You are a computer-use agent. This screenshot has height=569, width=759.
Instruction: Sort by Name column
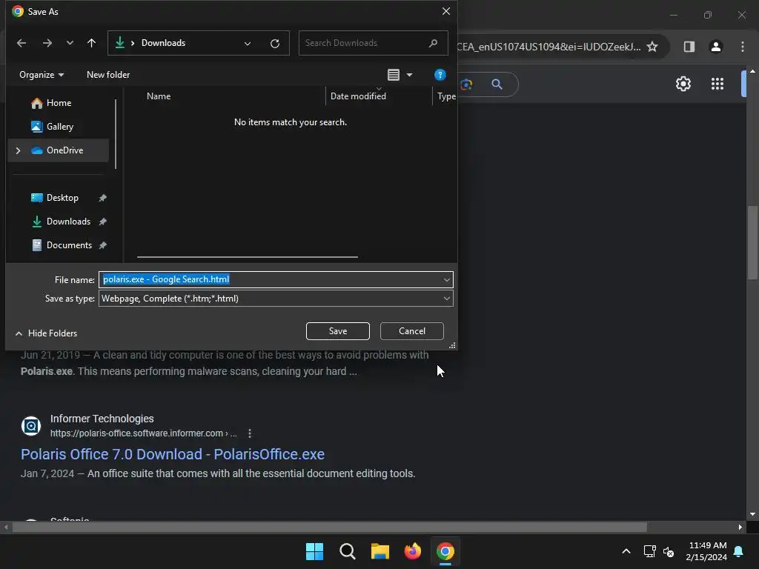(x=159, y=96)
